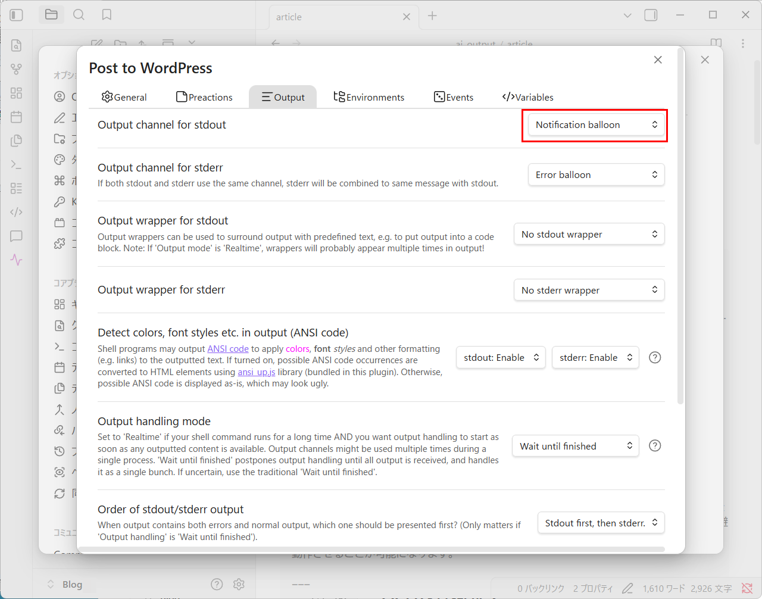Click help icon for Output handling mode
This screenshot has height=599, width=762.
pos(655,446)
